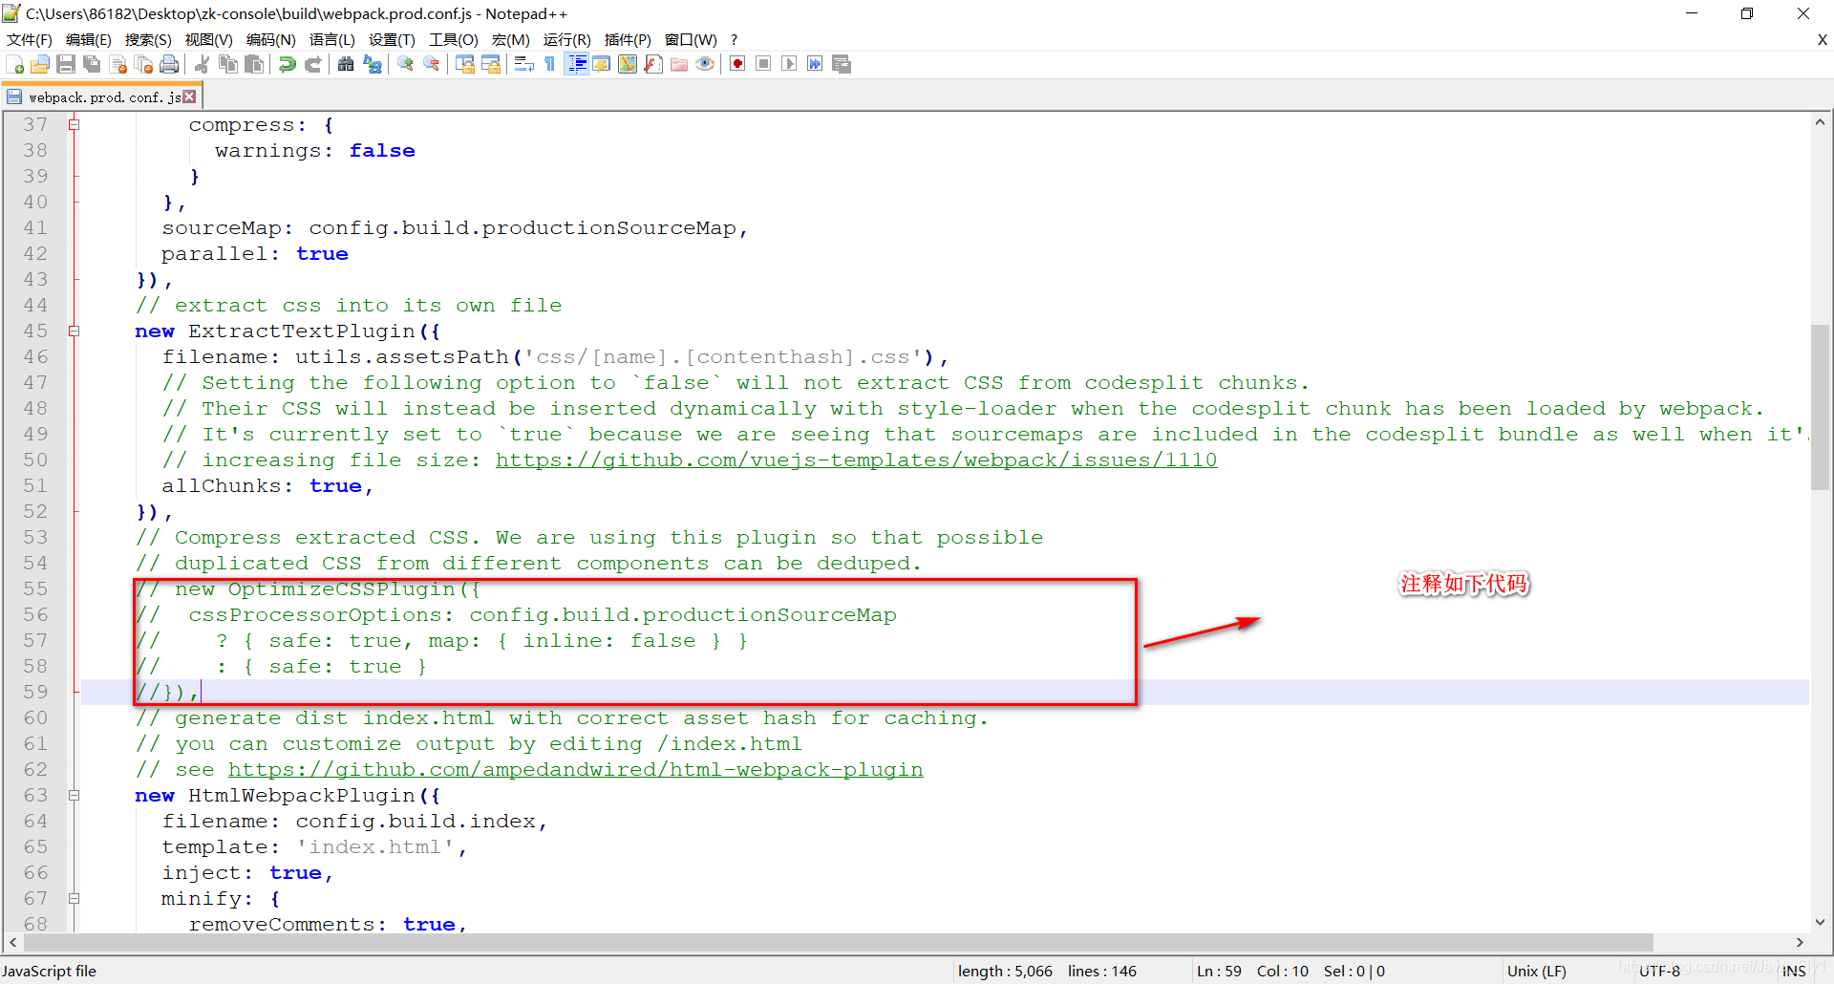Click the vertical scrollbar up arrow
The image size is (1834, 984).
[1820, 122]
